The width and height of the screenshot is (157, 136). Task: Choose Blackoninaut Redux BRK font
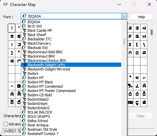71,61
